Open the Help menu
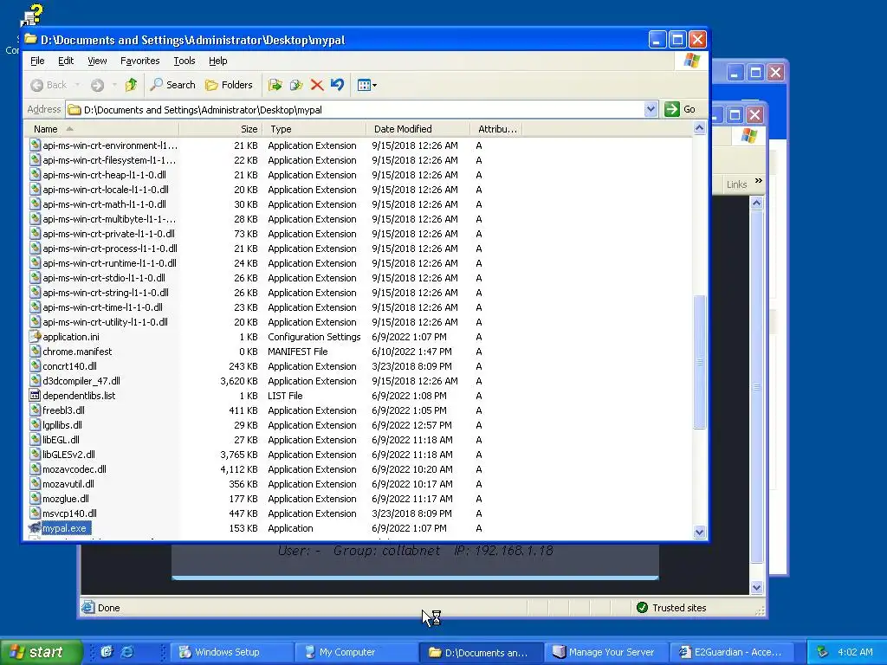This screenshot has height=665, width=887. click(217, 61)
